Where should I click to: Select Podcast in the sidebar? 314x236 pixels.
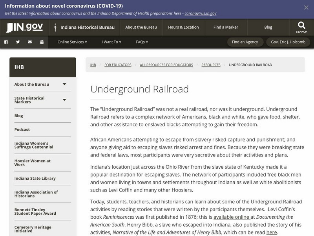[22, 129]
